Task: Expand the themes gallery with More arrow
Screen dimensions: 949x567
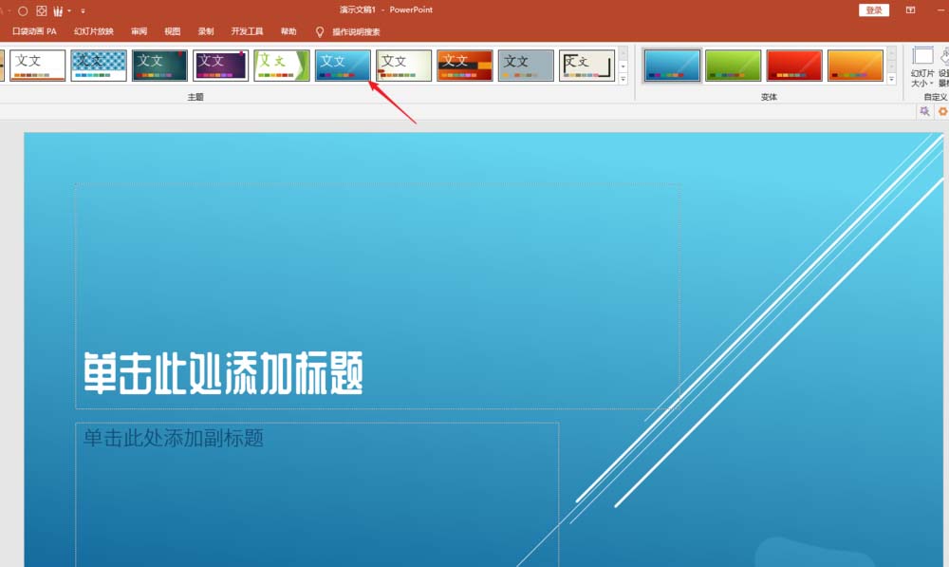Action: [x=623, y=78]
